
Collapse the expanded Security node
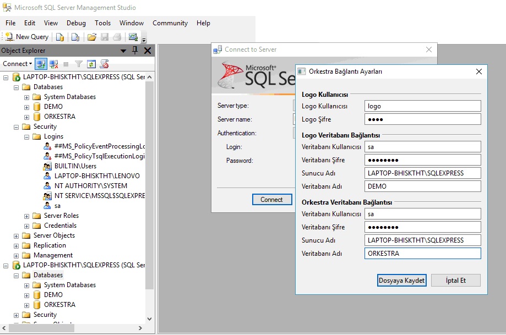pos(16,128)
